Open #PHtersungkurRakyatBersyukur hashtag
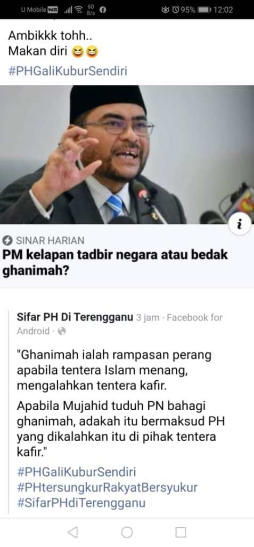 107,487
